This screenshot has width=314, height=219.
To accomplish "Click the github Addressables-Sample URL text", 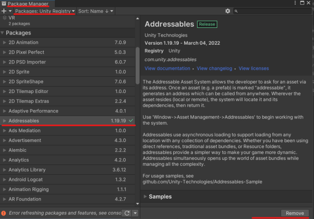I will click(202, 182).
